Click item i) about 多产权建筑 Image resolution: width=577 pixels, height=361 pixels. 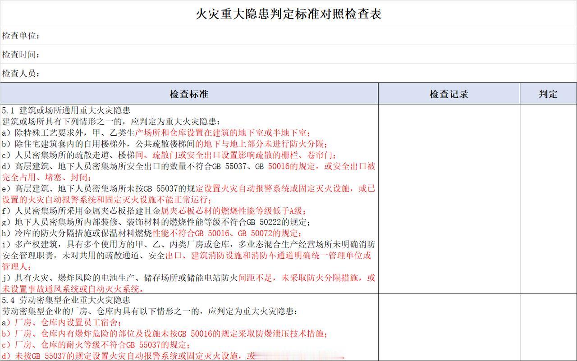click(x=188, y=256)
